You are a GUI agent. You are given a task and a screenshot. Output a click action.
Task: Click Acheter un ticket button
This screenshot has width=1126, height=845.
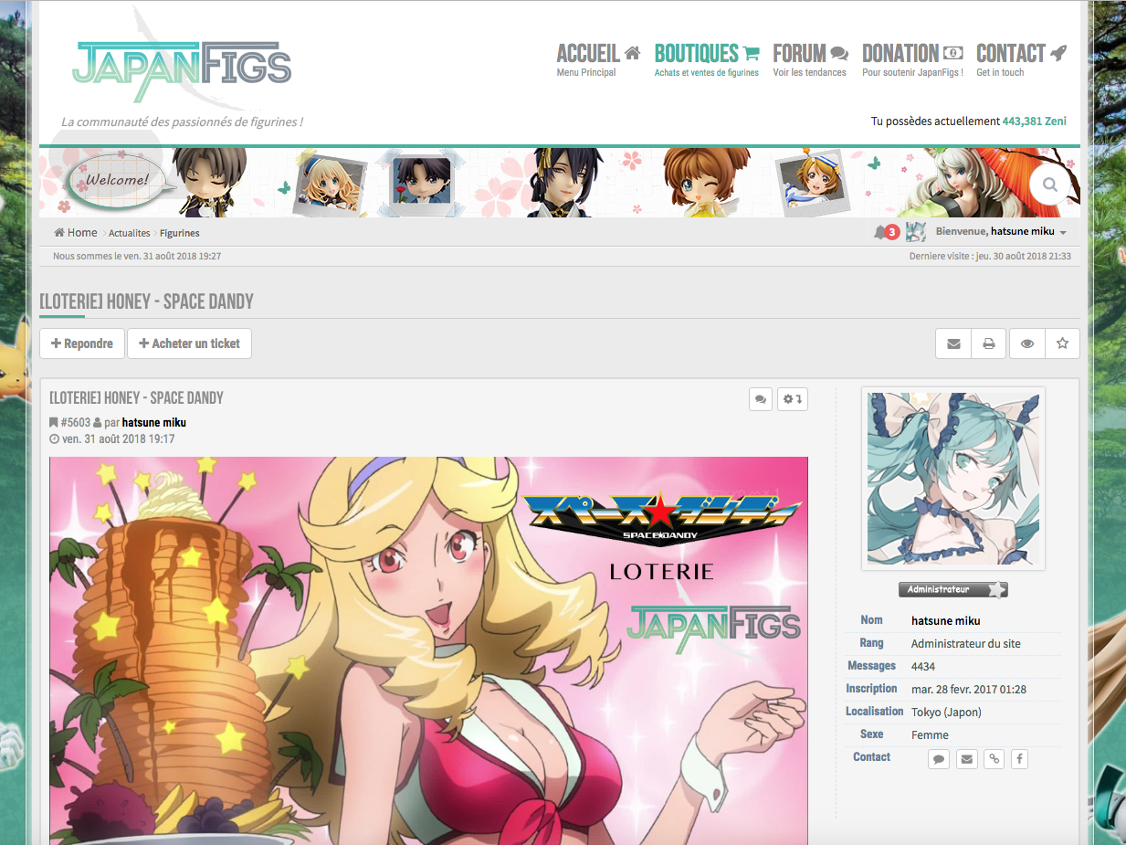click(189, 343)
